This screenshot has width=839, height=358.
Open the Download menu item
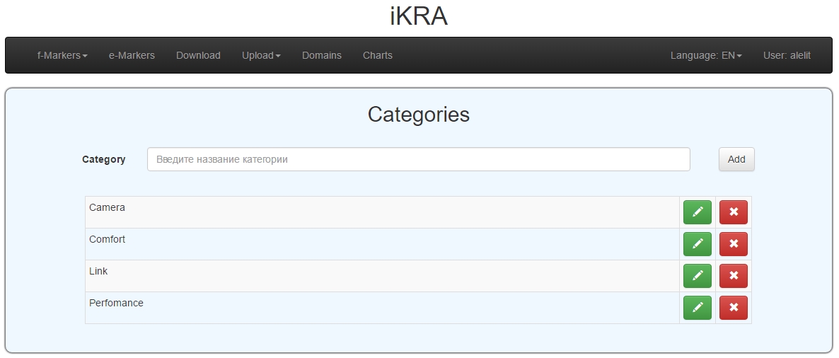click(x=198, y=55)
